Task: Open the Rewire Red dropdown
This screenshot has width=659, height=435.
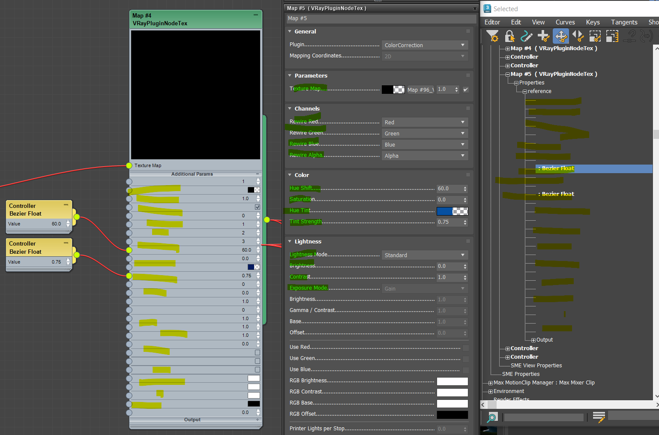Action: (x=425, y=122)
